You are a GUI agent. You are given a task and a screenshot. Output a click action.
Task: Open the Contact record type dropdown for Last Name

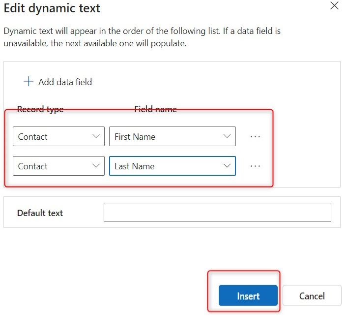pos(58,166)
